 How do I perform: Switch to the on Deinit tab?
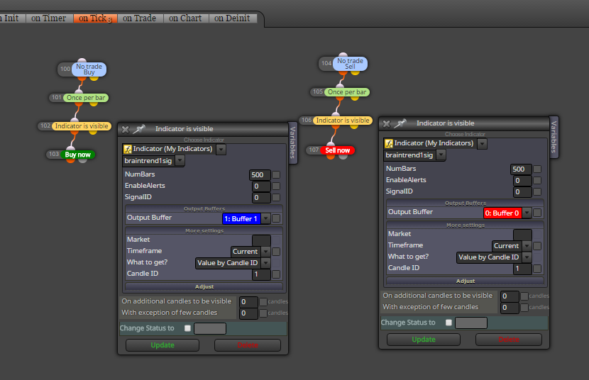(x=232, y=18)
